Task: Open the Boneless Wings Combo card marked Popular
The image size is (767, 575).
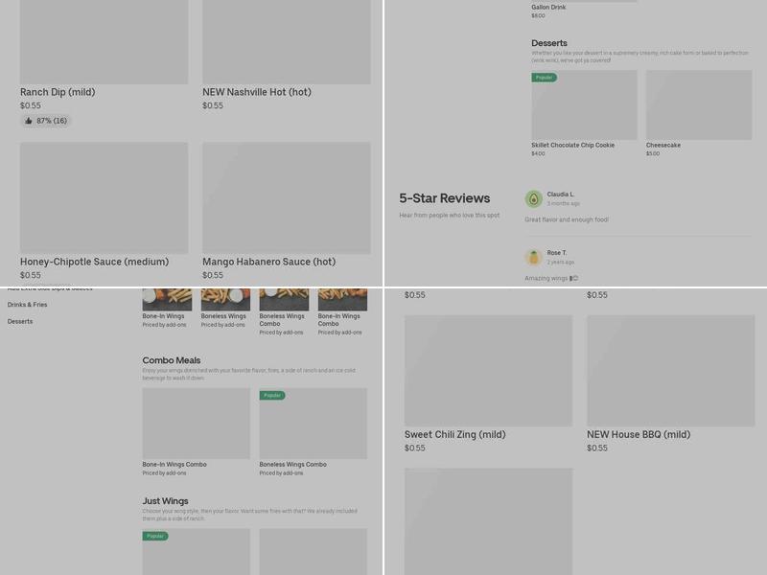Action: coord(314,424)
